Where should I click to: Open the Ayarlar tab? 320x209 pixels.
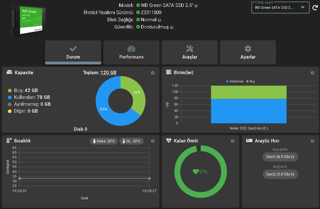(x=248, y=52)
